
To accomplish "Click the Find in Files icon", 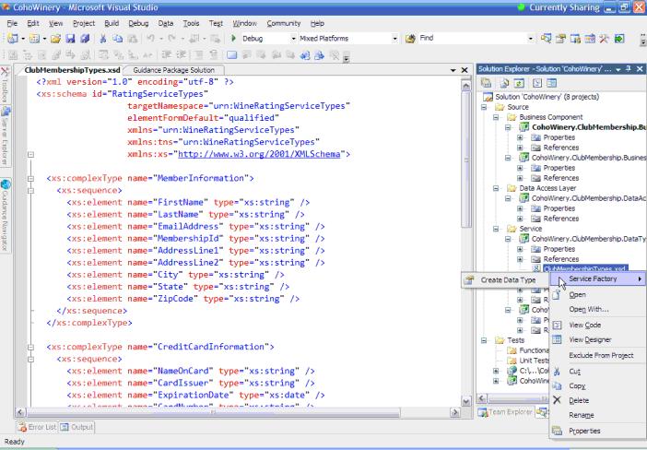I will click(x=410, y=39).
